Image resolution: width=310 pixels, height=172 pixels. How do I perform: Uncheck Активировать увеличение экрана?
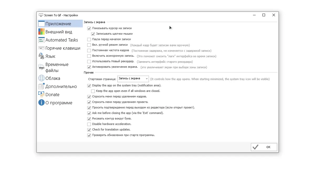(x=89, y=67)
